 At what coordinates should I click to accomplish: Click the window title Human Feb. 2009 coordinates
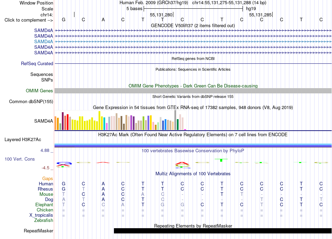[x=193, y=3]
